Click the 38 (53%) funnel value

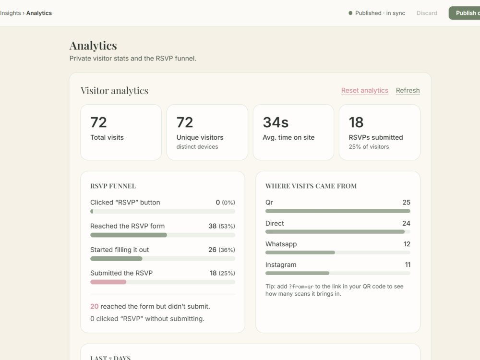222,226
